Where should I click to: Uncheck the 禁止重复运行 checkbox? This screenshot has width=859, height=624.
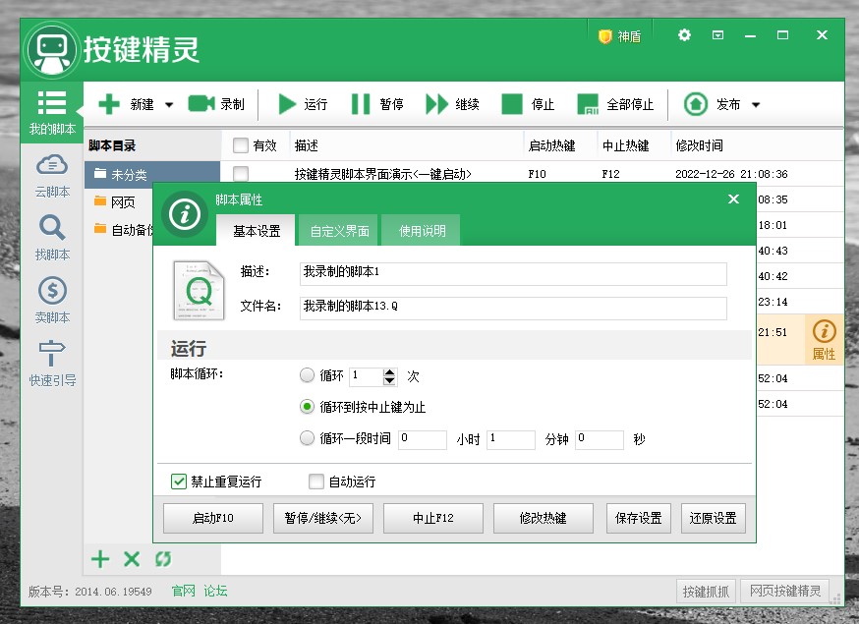(x=179, y=482)
